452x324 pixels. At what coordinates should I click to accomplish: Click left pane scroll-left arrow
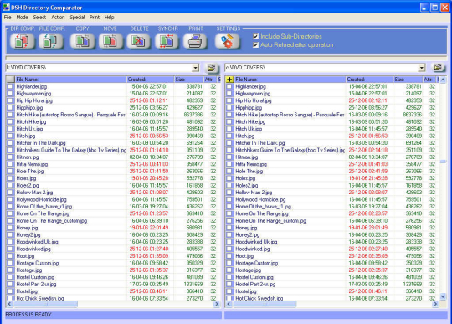point(9,304)
